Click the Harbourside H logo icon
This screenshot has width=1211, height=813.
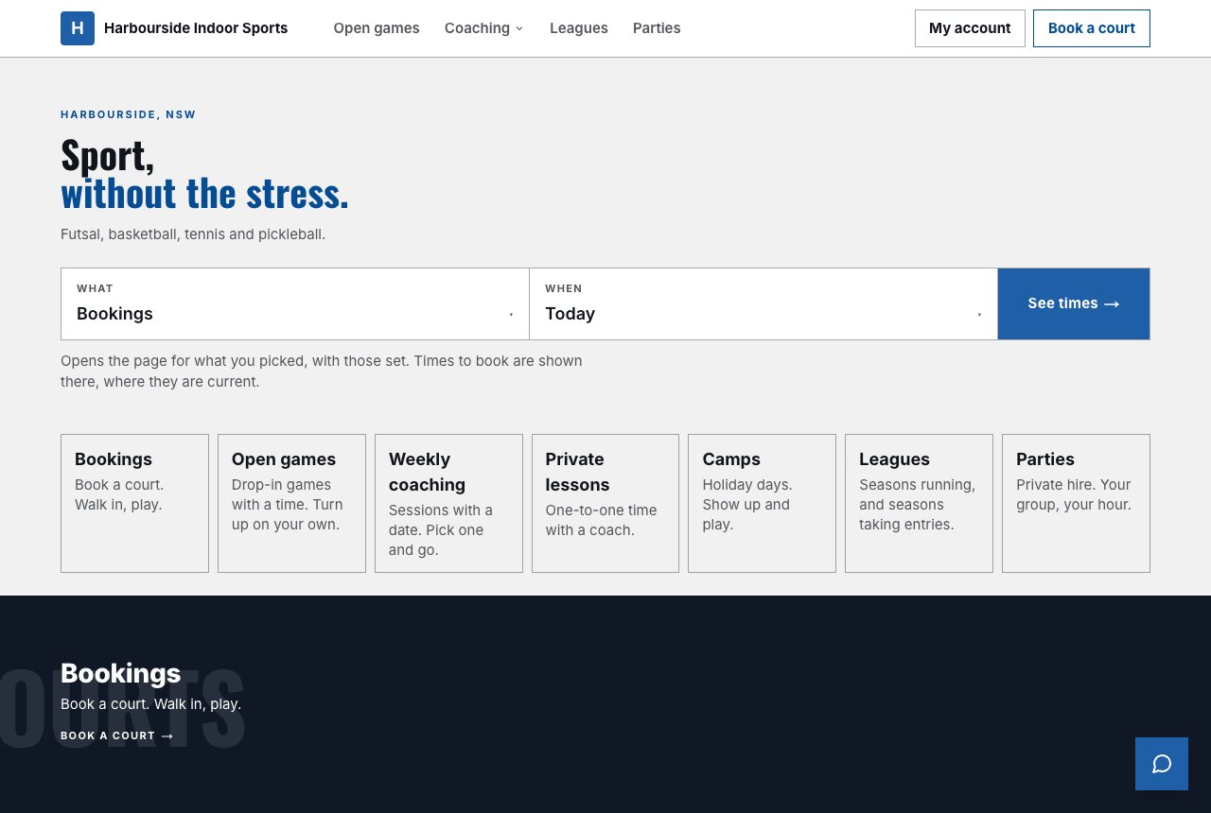click(x=78, y=28)
